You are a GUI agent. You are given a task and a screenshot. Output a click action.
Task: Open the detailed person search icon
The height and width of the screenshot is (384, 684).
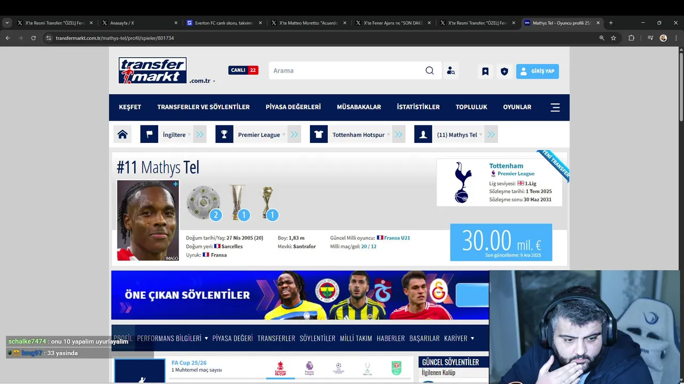point(451,71)
